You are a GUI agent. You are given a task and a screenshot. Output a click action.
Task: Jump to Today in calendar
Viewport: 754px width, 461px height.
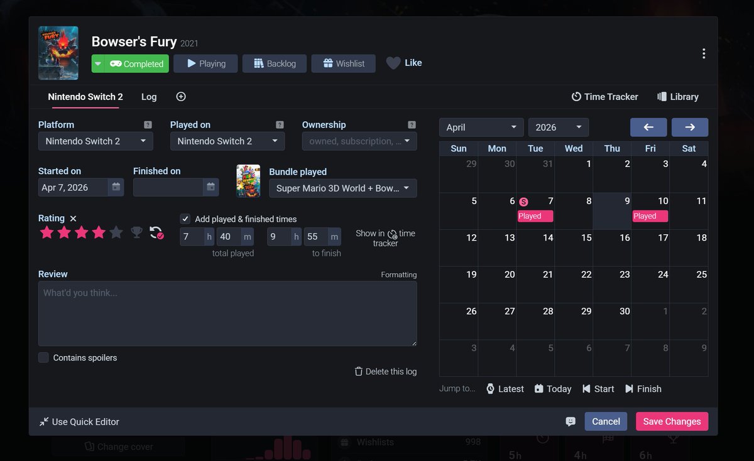point(553,389)
